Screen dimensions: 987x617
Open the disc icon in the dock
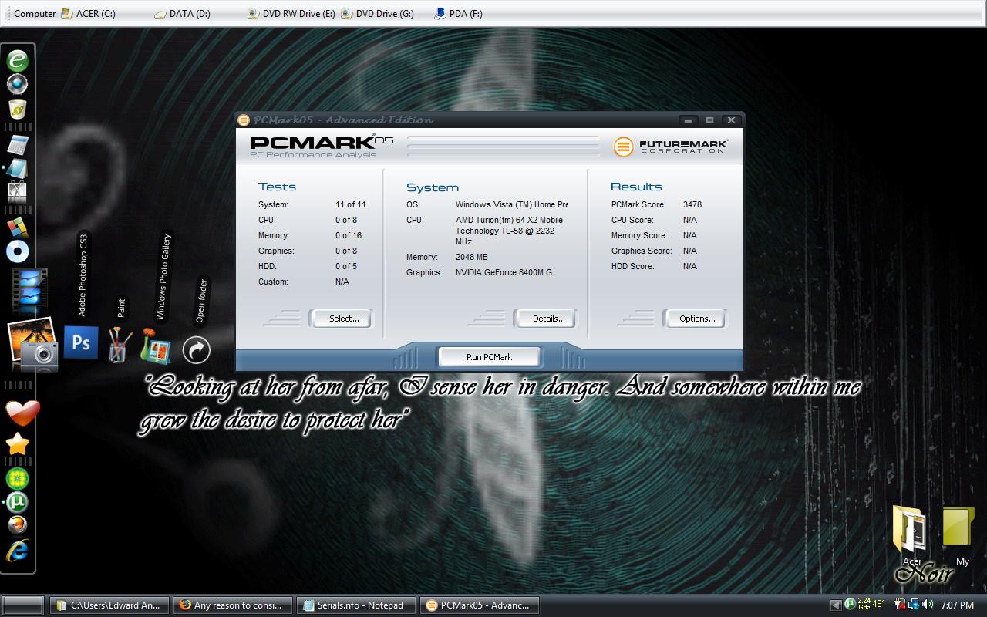[x=17, y=251]
